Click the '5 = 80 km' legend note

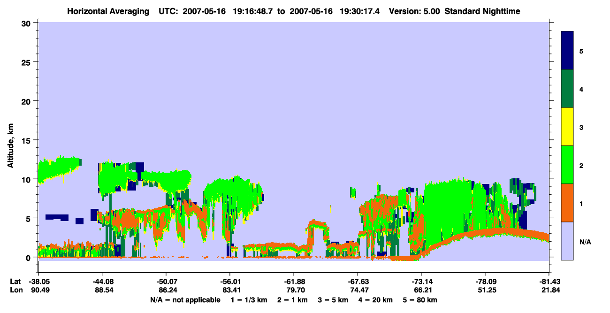pos(421,300)
